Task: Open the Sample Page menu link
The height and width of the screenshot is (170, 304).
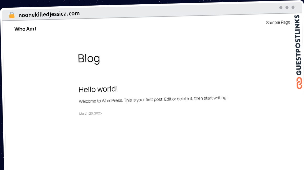Action: 278,22
